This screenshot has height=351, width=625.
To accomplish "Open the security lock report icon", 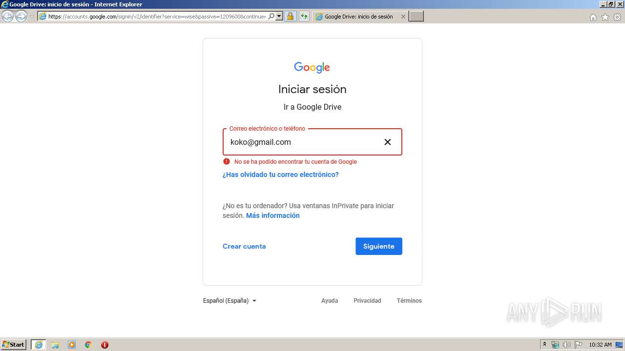I will click(x=290, y=16).
